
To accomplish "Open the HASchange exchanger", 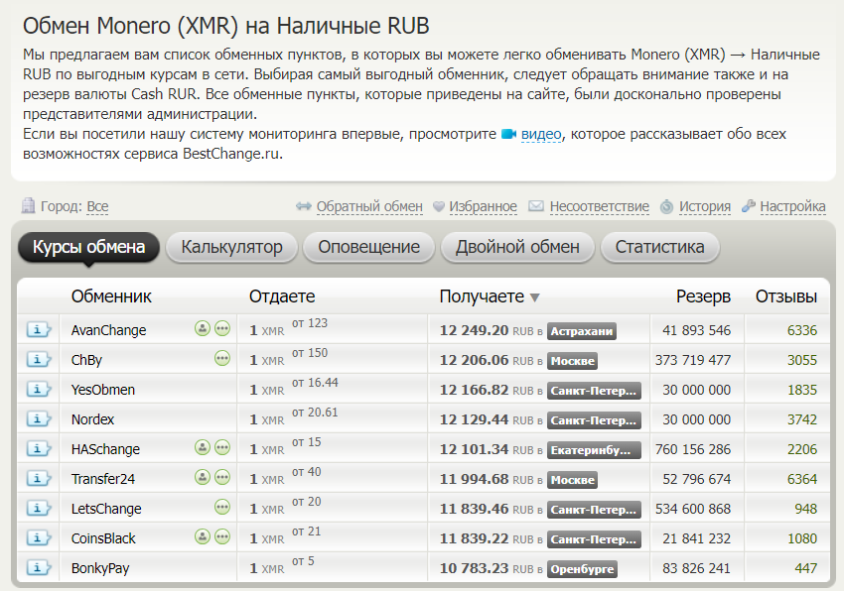I will pos(105,449).
